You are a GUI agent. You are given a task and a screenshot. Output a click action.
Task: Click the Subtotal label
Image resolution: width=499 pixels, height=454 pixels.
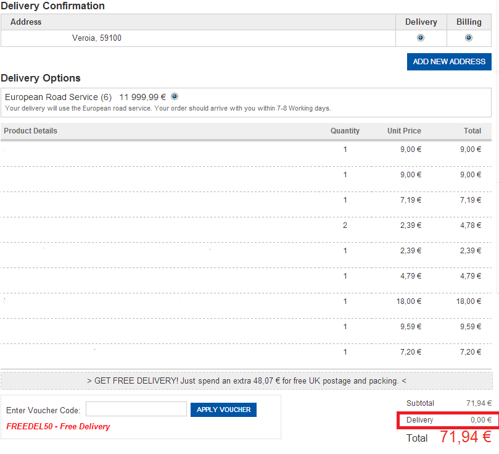(420, 403)
